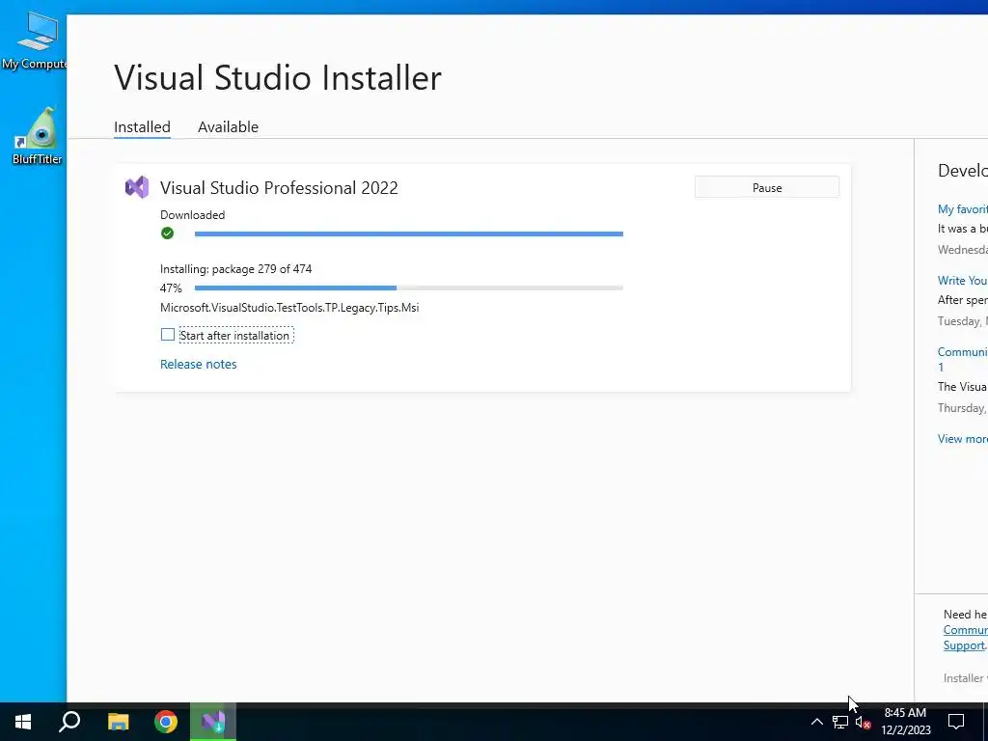Open My Computer desktop icon
Screen dimensions: 988x741
(36, 41)
